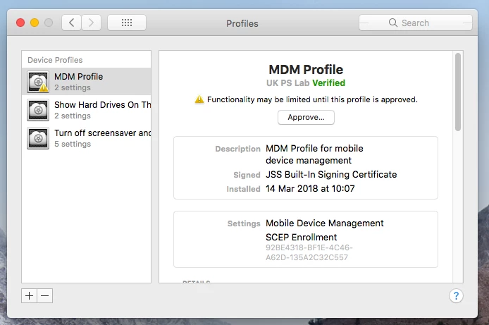The image size is (489, 325).
Task: Click the vertical scrollbar in the details pane
Action: pyautogui.click(x=458, y=92)
